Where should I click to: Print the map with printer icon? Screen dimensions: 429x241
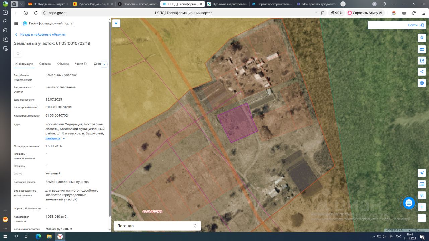[x=422, y=83]
